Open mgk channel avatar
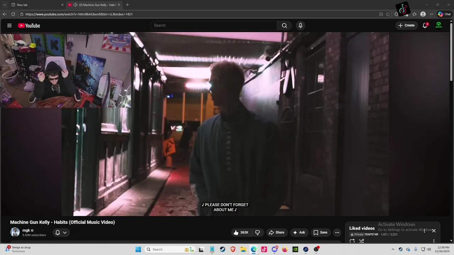Image resolution: width=454 pixels, height=255 pixels. point(15,232)
